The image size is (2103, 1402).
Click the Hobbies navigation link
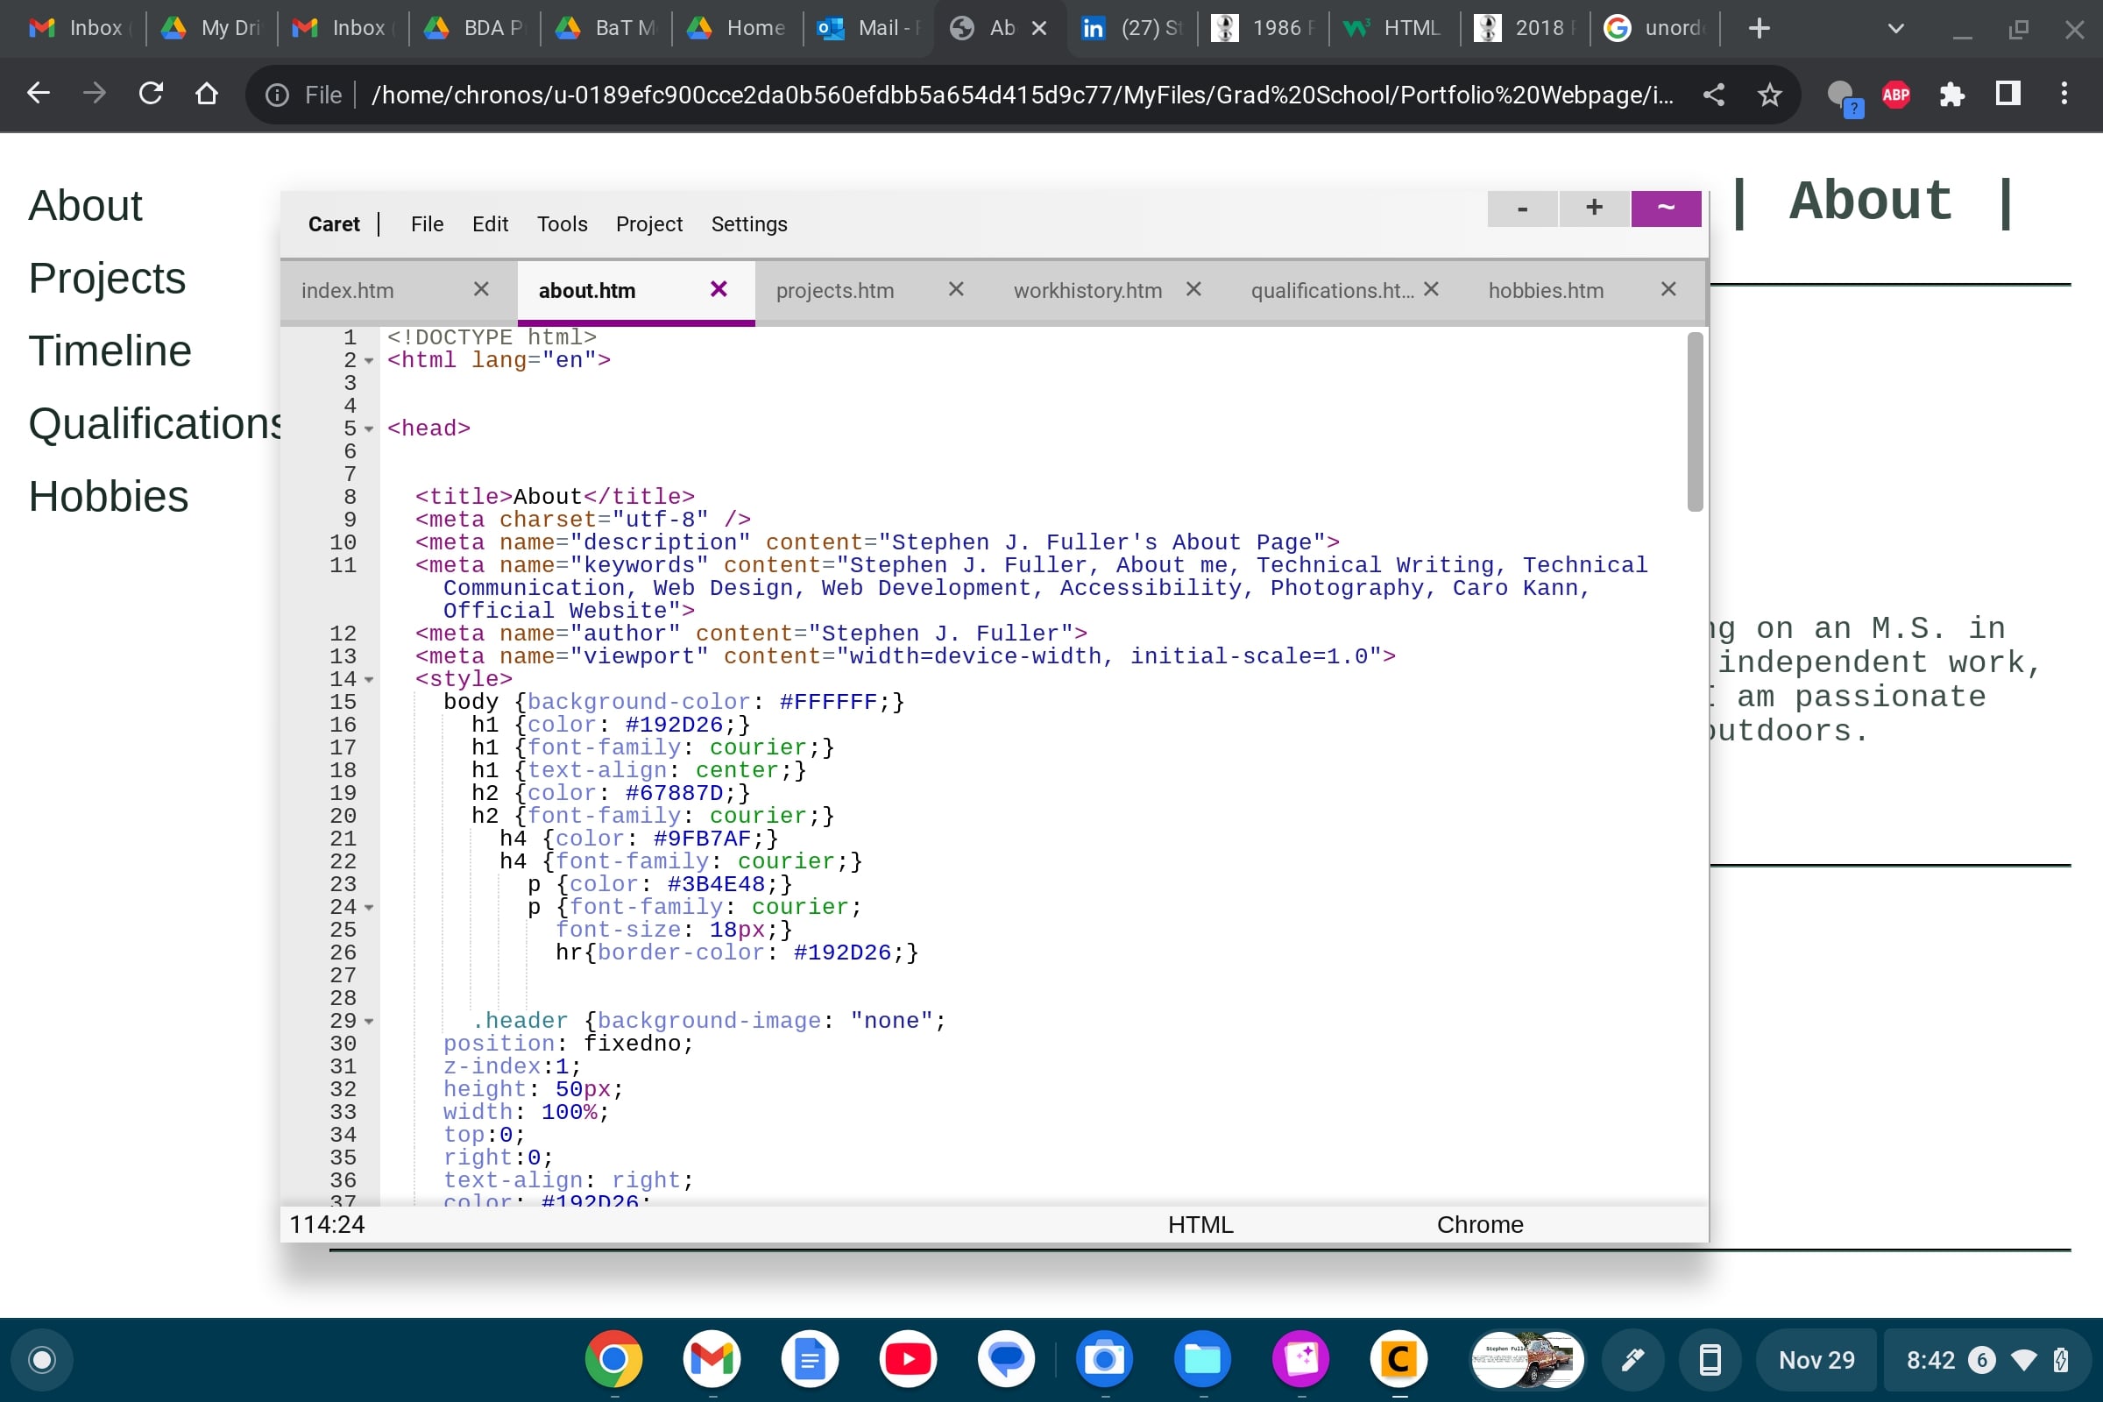(108, 496)
